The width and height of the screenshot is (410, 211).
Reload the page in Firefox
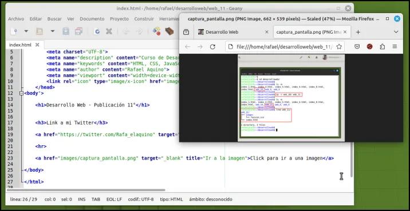(212, 47)
